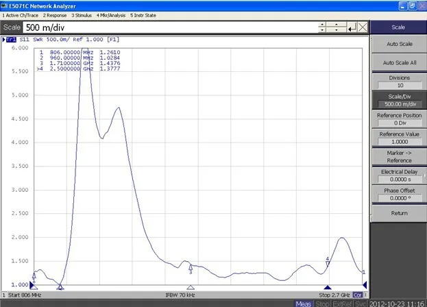This screenshot has height=307, width=427.
Task: Click the Auto Scale softkey
Action: coord(399,44)
